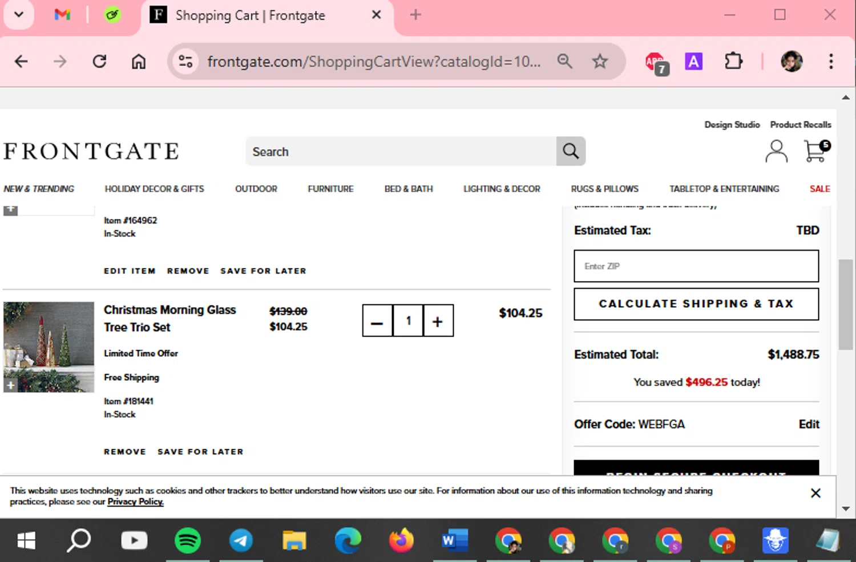
Task: Open the account user icon
Action: click(x=776, y=152)
